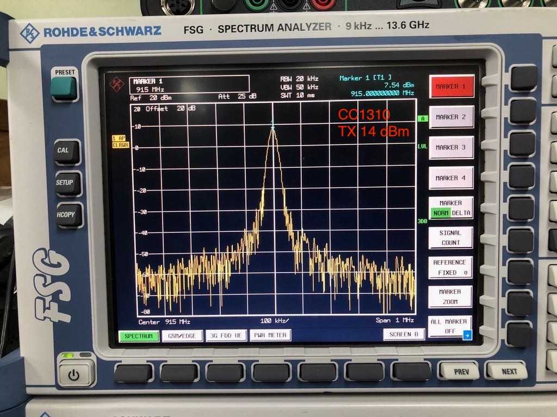Select the MARKER 3 softkey
The image size is (557, 417).
pyautogui.click(x=451, y=147)
